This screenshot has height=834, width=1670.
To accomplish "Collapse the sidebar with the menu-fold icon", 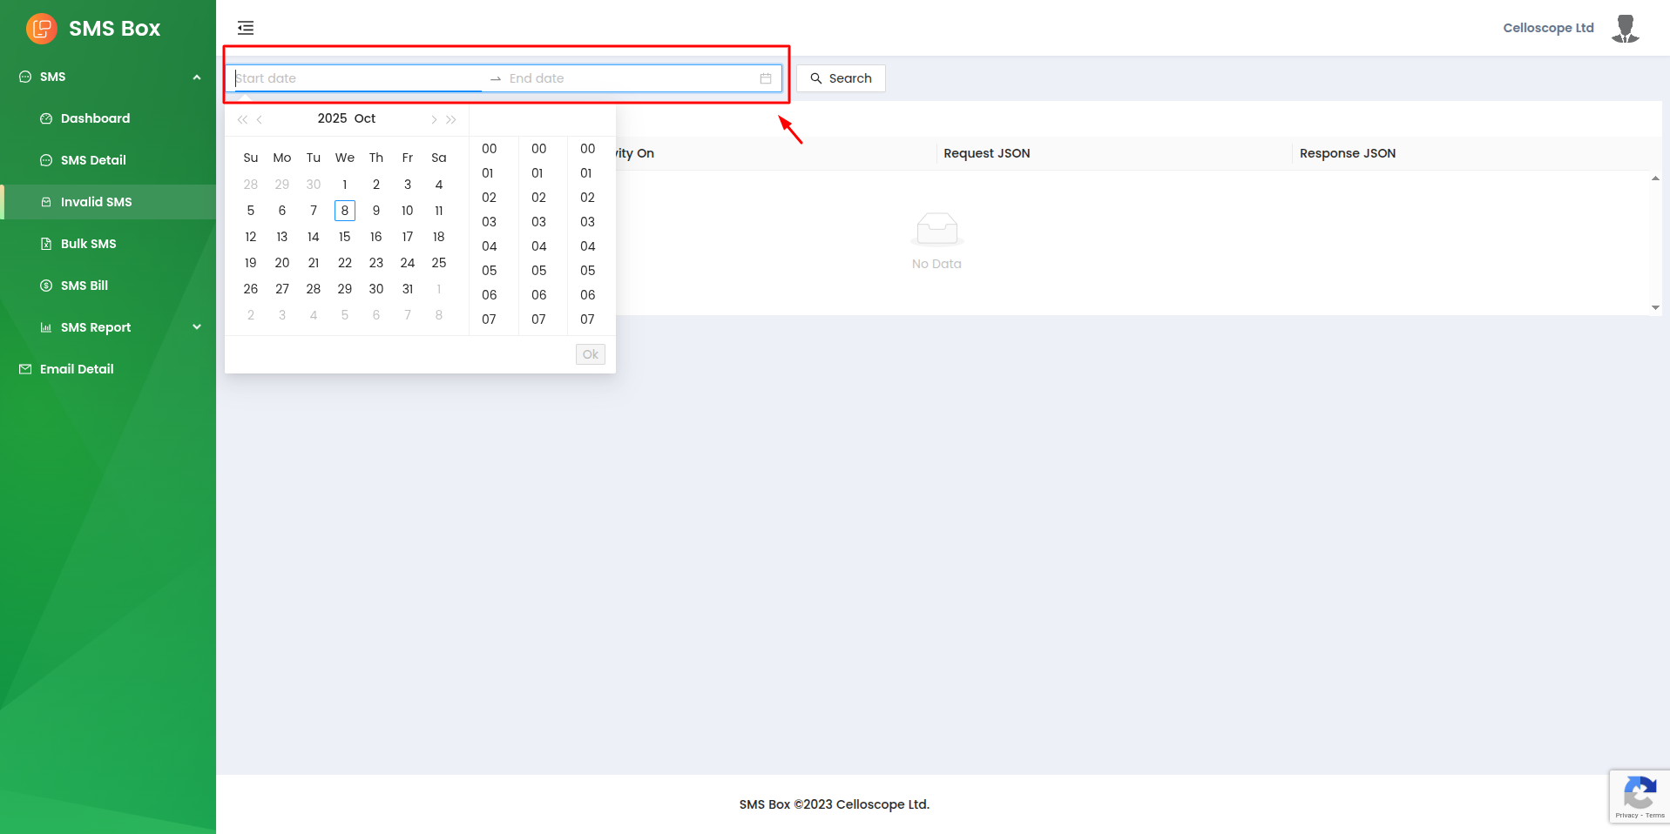I will (x=246, y=28).
